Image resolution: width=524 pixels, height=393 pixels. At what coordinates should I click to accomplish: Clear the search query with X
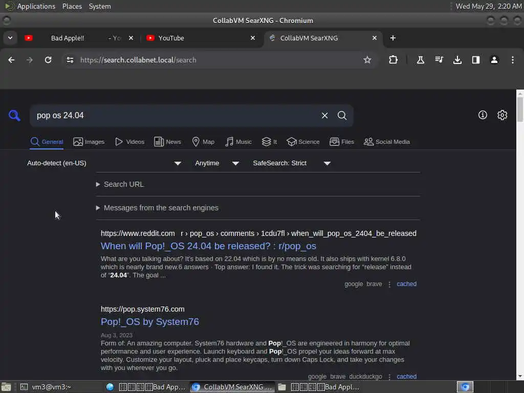[x=324, y=116]
